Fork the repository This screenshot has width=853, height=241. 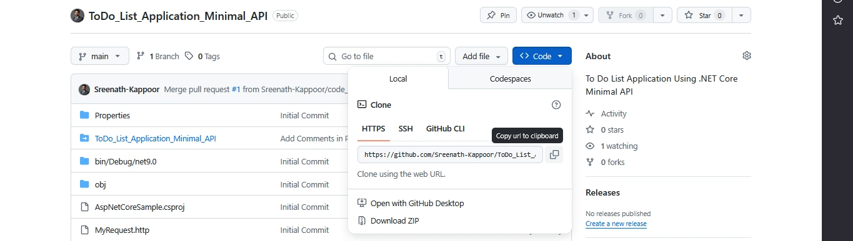(x=626, y=16)
